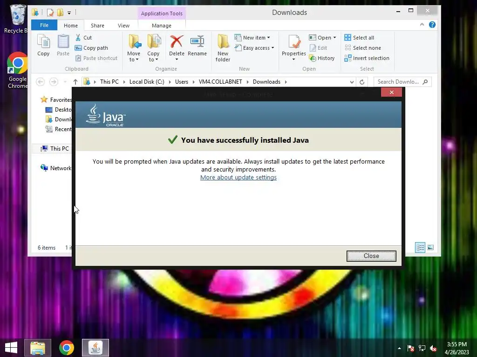This screenshot has height=357, width=477.
Task: Click the Up one level arrow
Action: pos(75,82)
